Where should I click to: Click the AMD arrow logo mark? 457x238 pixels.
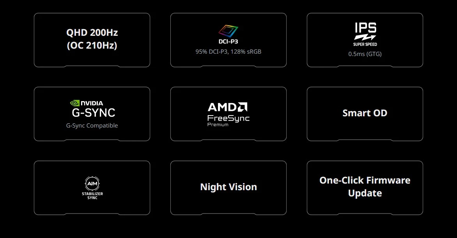coord(243,107)
